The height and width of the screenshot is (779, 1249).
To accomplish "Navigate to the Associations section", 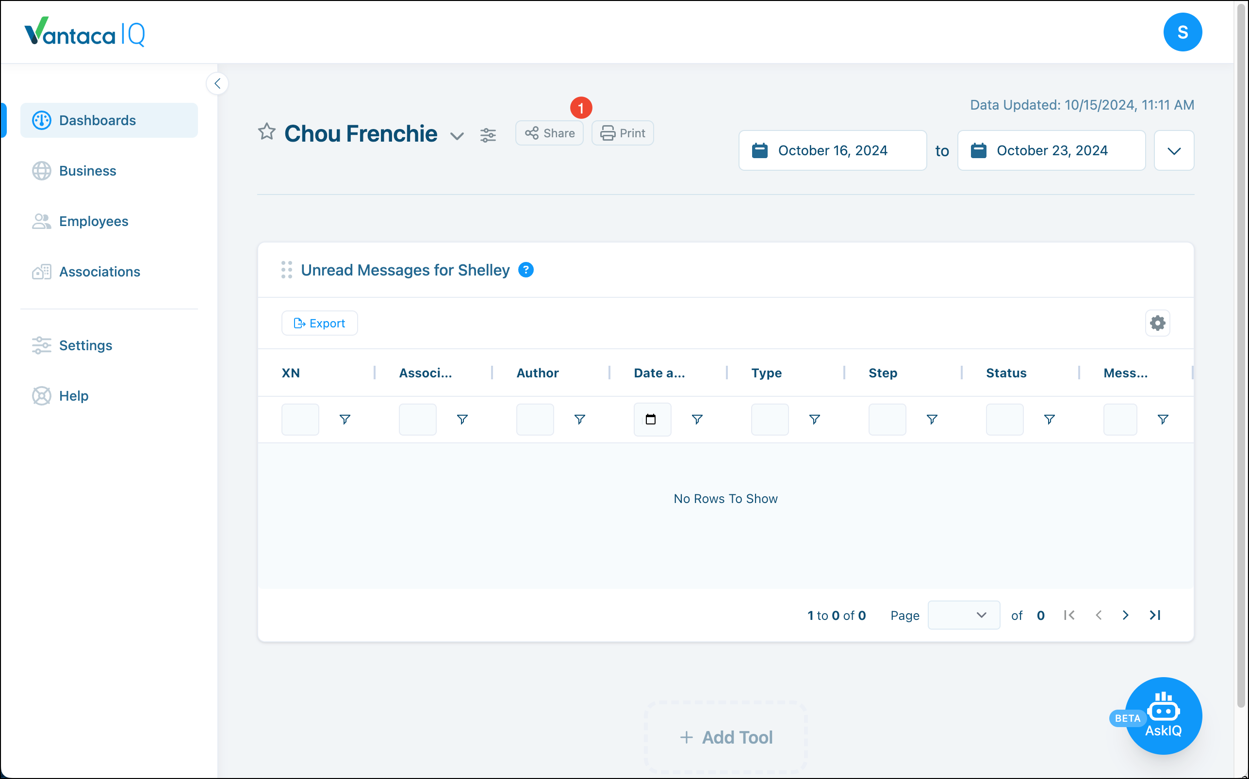I will coord(99,272).
